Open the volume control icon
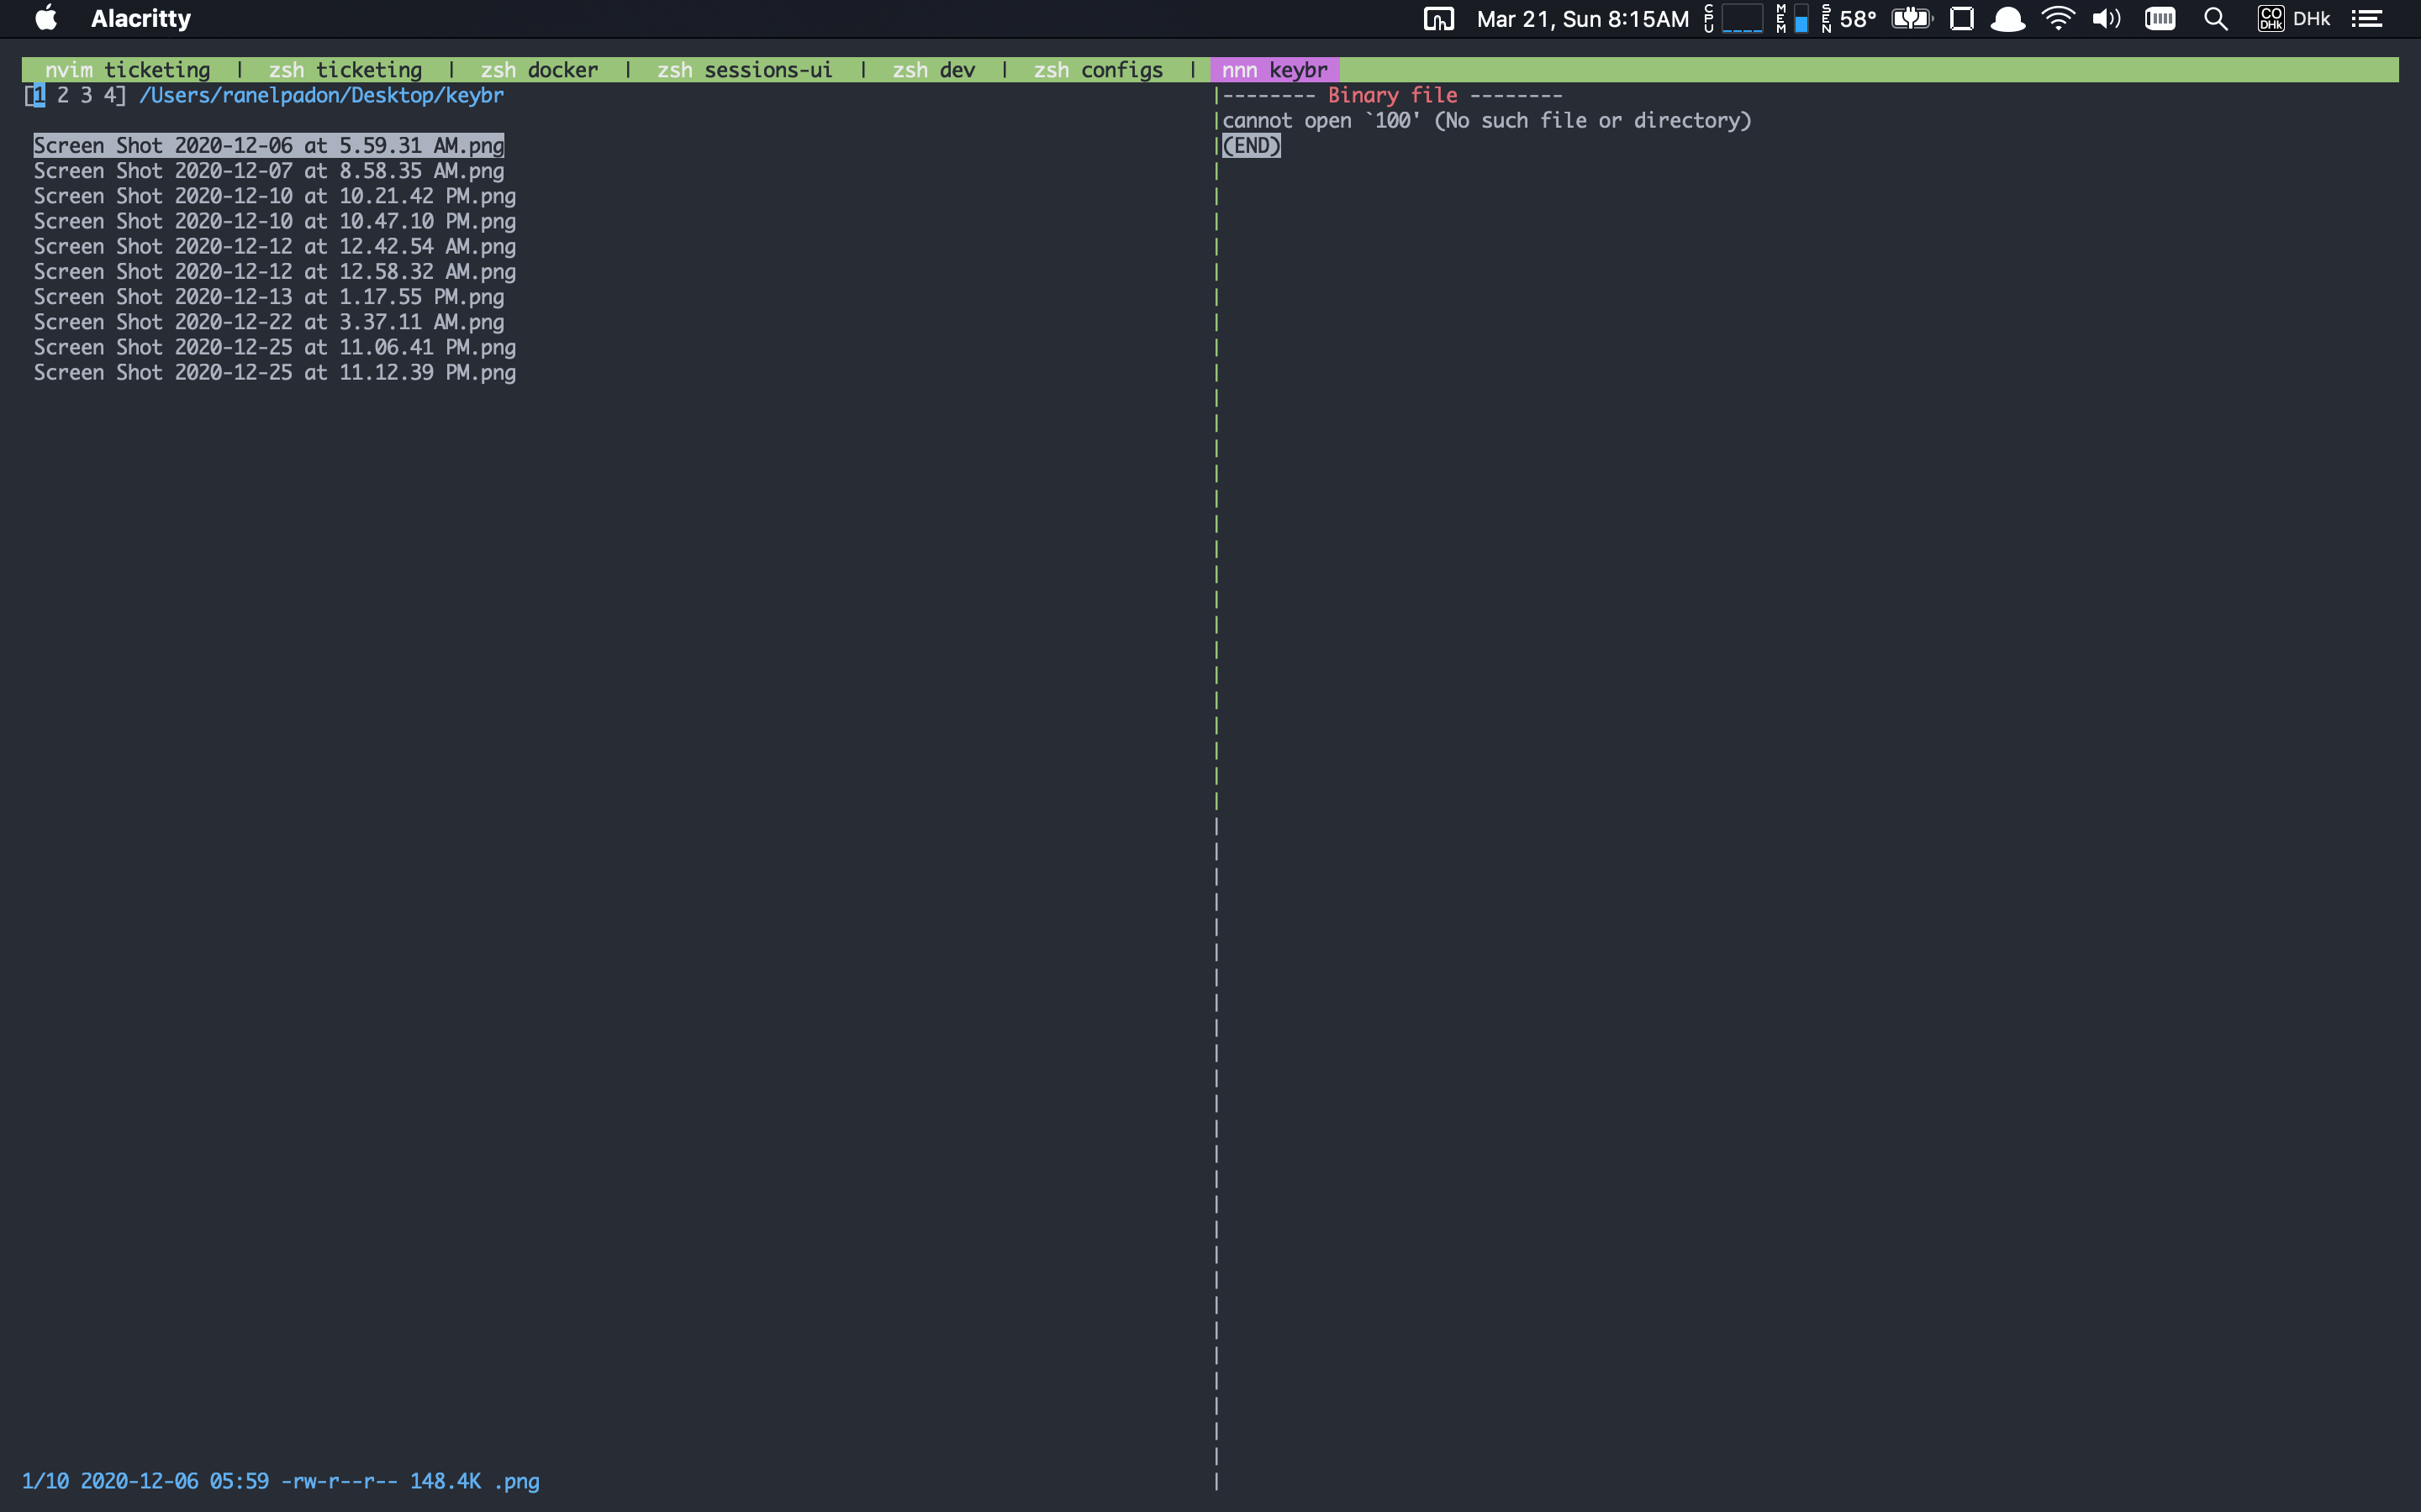Screen dimensions: 2421x1512 click(2106, 18)
